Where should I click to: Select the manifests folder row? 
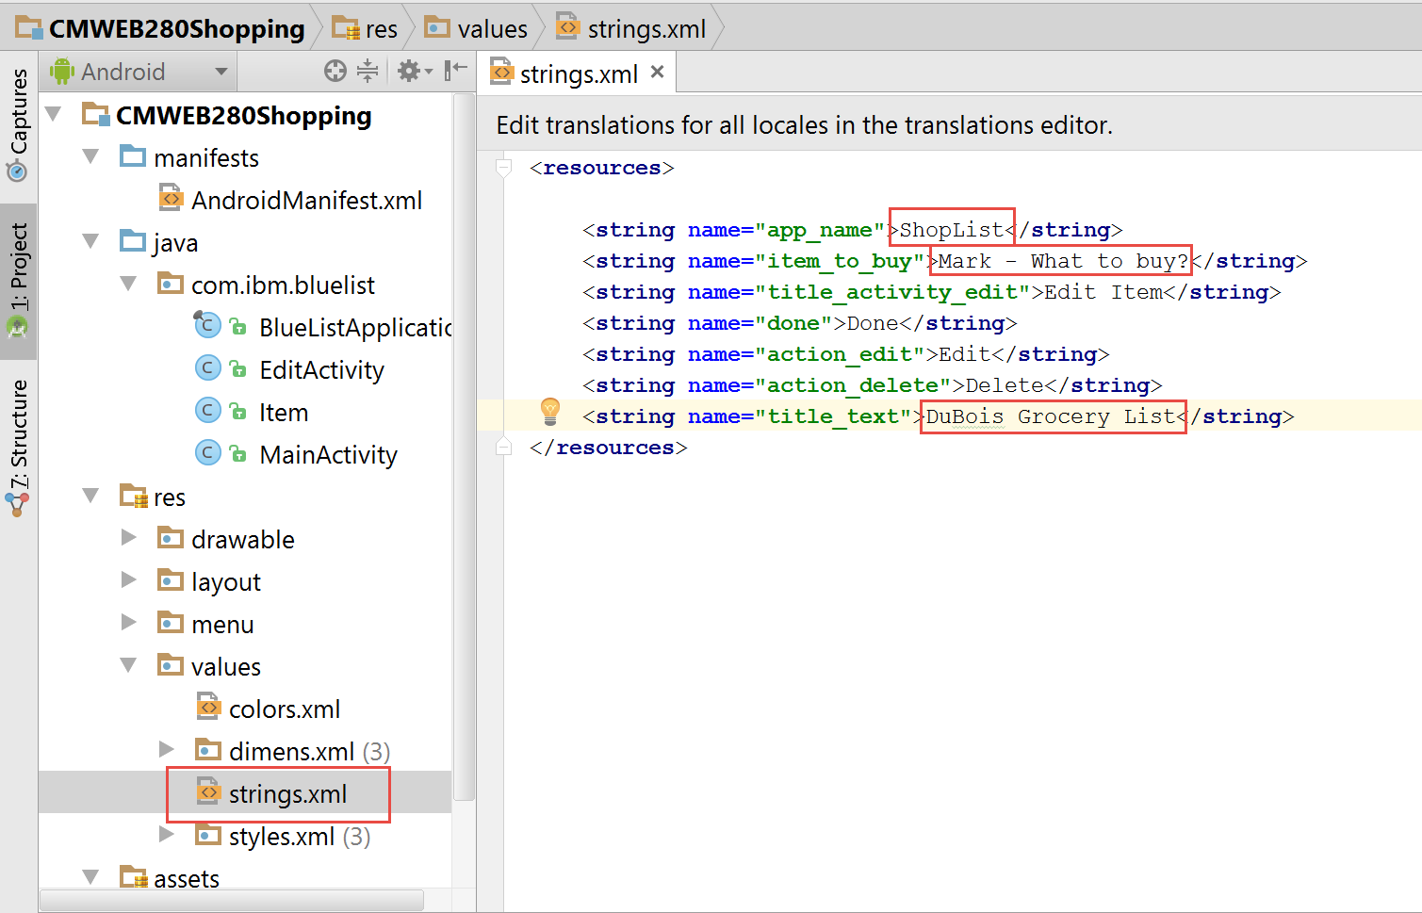(x=245, y=157)
